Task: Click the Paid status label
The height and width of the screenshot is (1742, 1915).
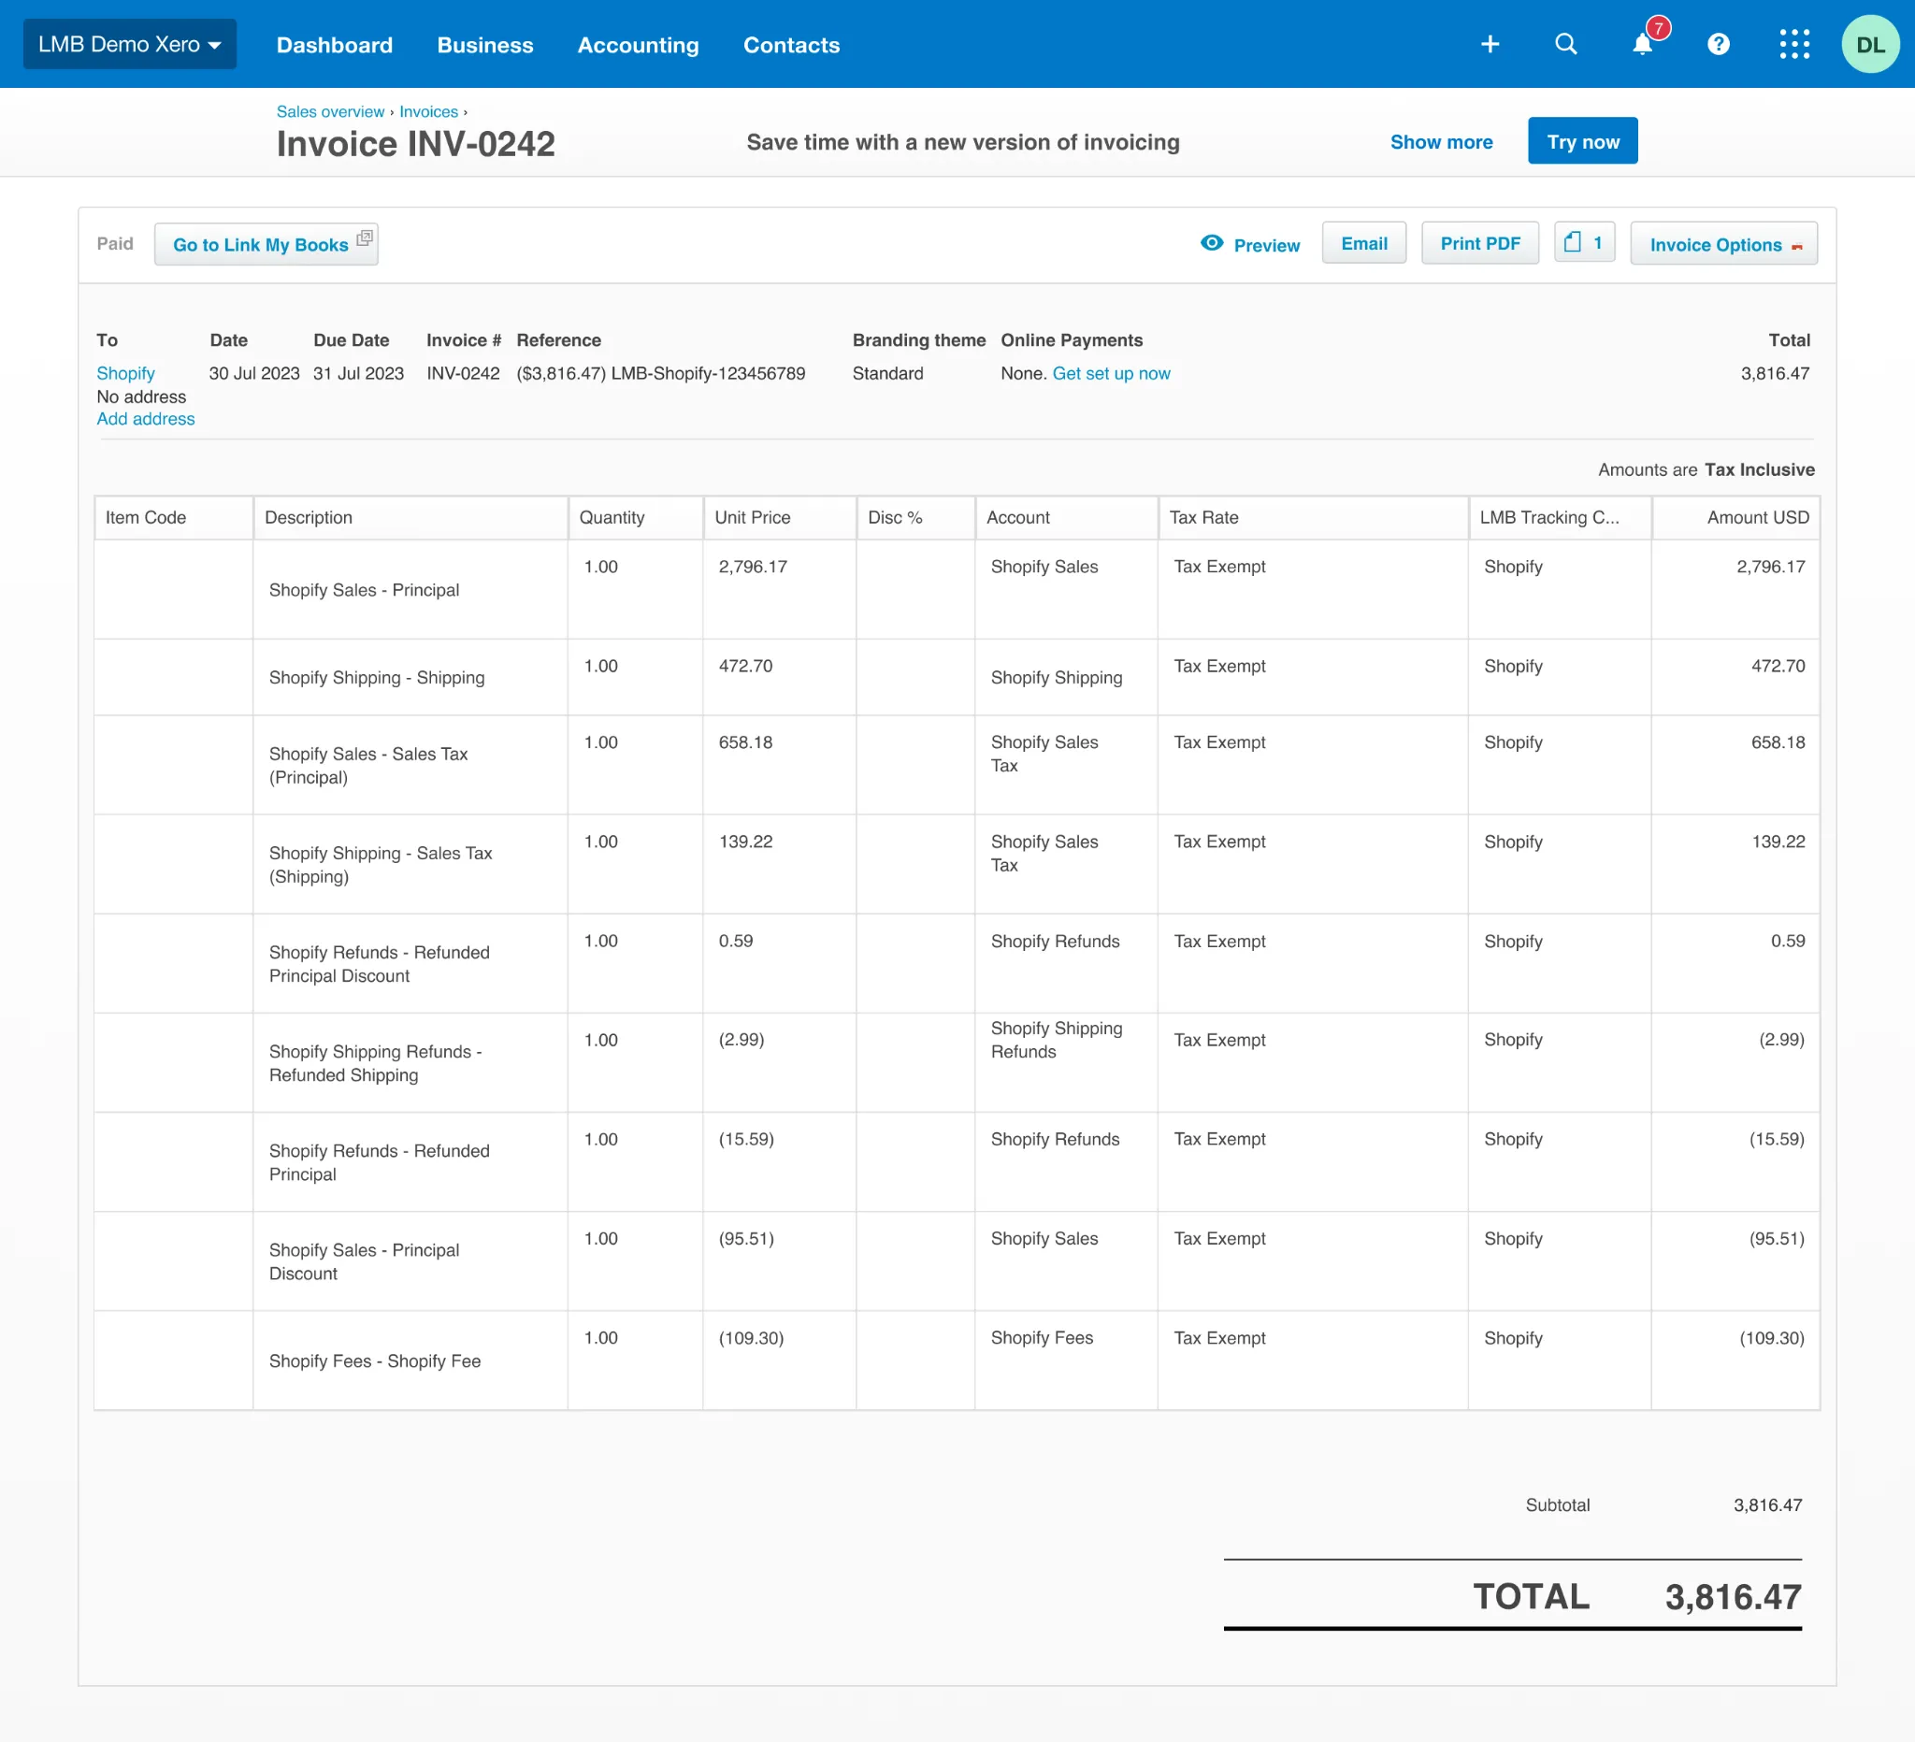Action: tap(115, 243)
